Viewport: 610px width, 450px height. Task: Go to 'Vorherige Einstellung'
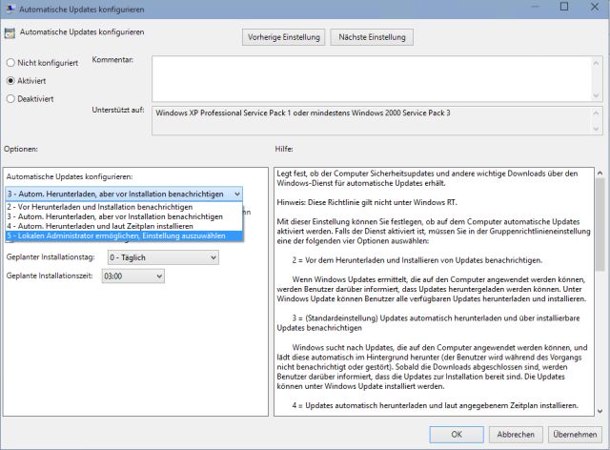pos(283,38)
